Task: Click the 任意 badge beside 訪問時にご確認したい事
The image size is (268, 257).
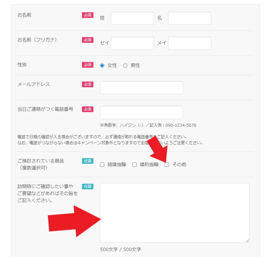Action: point(88,186)
